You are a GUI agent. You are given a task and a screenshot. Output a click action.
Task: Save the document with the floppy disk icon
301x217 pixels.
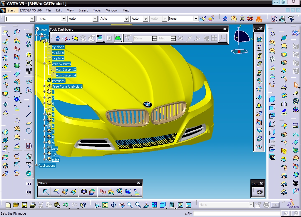pos(24,205)
